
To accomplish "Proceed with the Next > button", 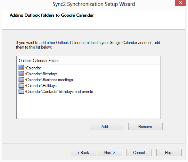I will point(109,153).
